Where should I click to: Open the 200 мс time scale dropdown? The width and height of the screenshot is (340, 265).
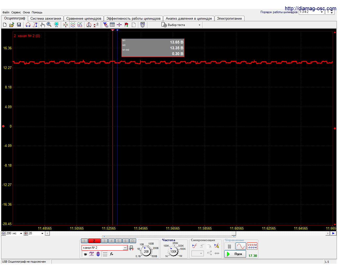click(14, 233)
